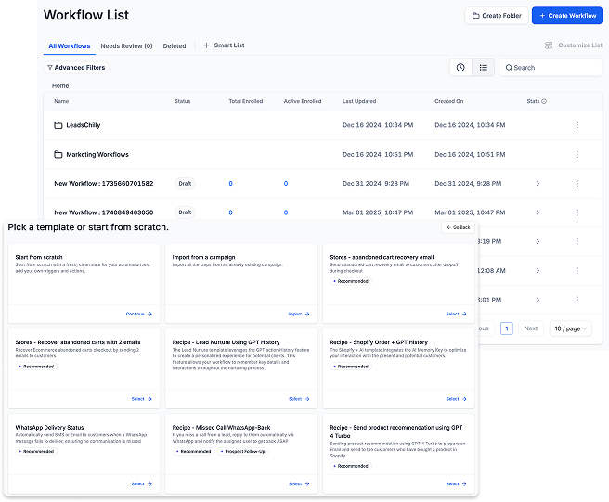Image resolution: width=609 pixels, height=502 pixels.
Task: Open three-dot menu for LeadsChilly folder
Action: coord(577,125)
